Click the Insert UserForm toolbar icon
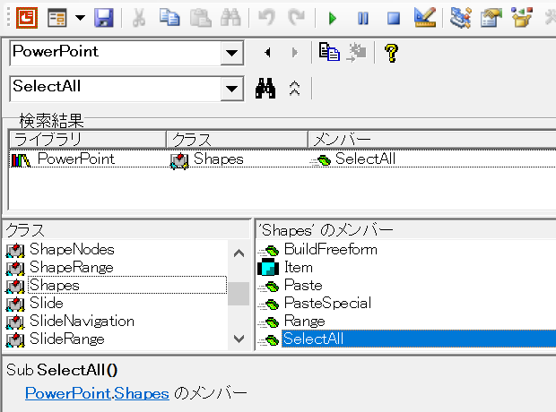The width and height of the screenshot is (556, 412). point(57,17)
